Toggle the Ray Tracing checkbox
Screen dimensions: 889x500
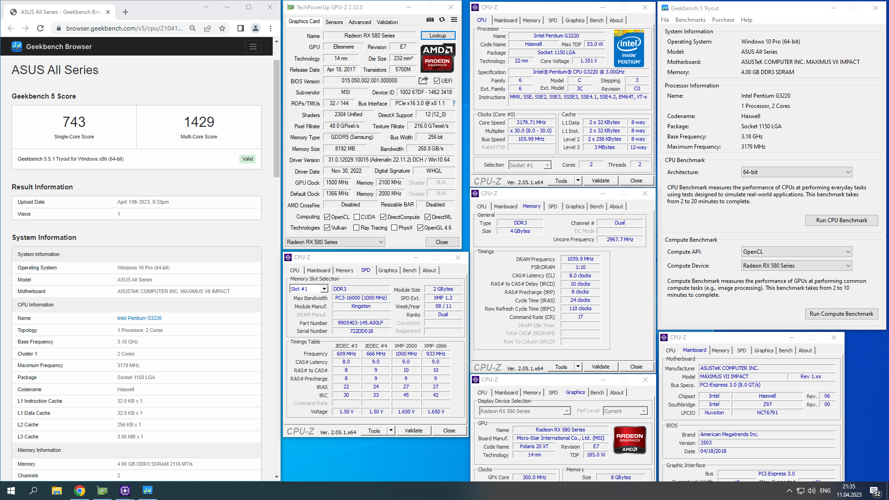click(356, 228)
